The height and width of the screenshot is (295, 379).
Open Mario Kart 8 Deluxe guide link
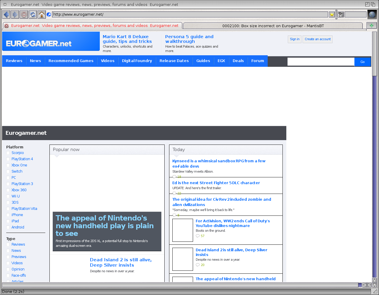(127, 39)
